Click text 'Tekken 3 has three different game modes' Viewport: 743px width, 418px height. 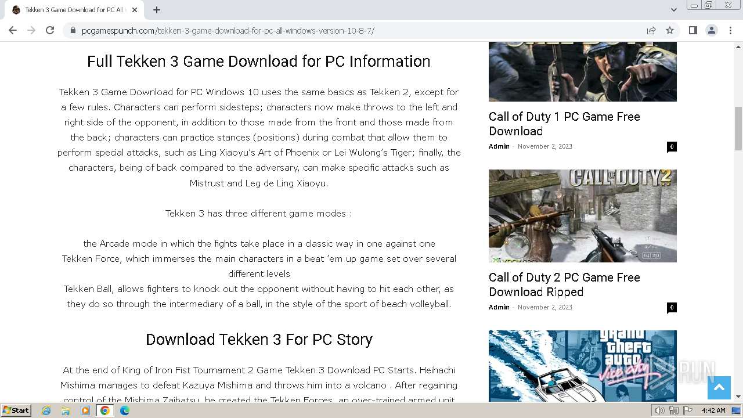(x=259, y=213)
